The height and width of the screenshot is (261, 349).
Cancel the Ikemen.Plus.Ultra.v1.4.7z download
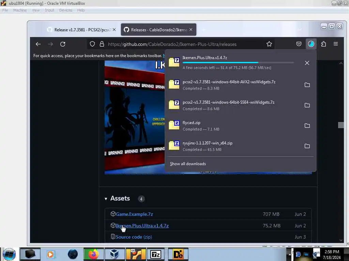point(307,63)
